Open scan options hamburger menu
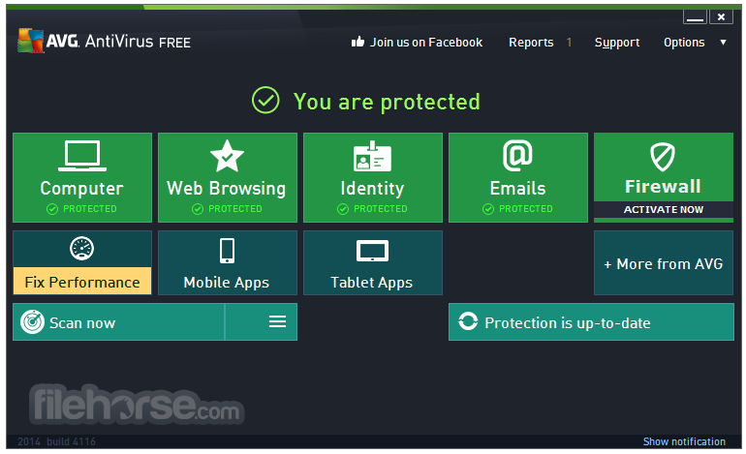Image resolution: width=746 pixels, height=454 pixels. pos(277,322)
